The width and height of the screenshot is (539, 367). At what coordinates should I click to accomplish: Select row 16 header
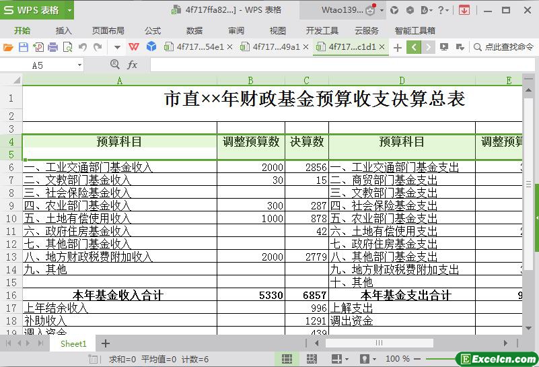pyautogui.click(x=11, y=295)
